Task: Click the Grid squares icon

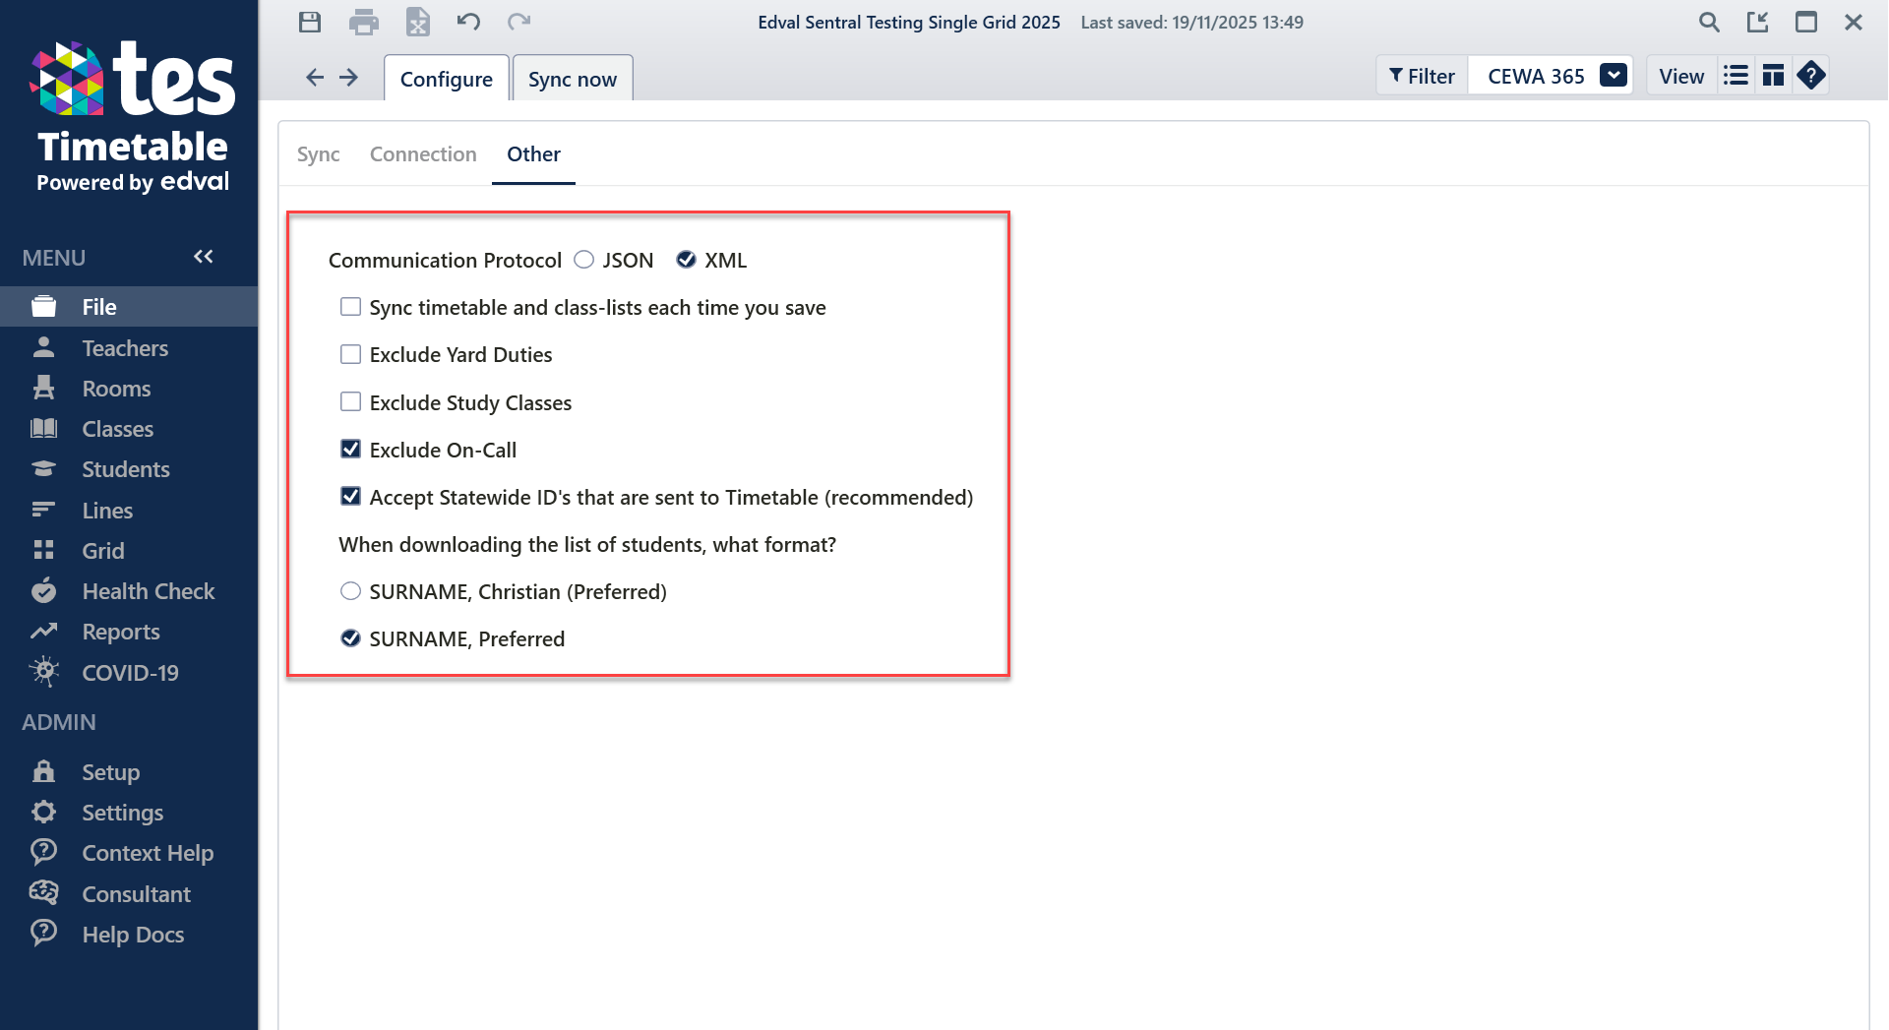Action: [43, 550]
